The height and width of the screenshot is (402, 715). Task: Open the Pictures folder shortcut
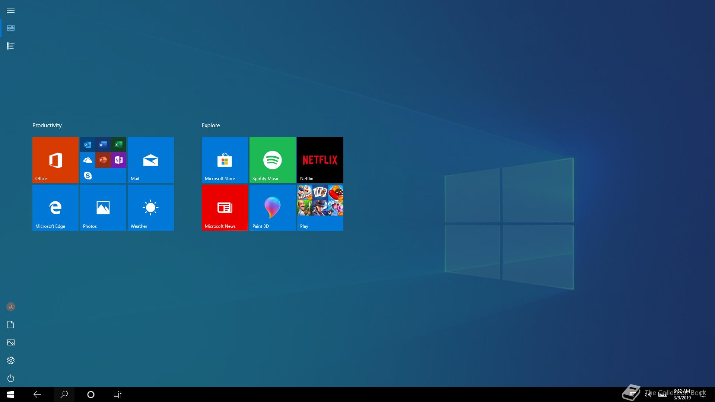click(11, 342)
